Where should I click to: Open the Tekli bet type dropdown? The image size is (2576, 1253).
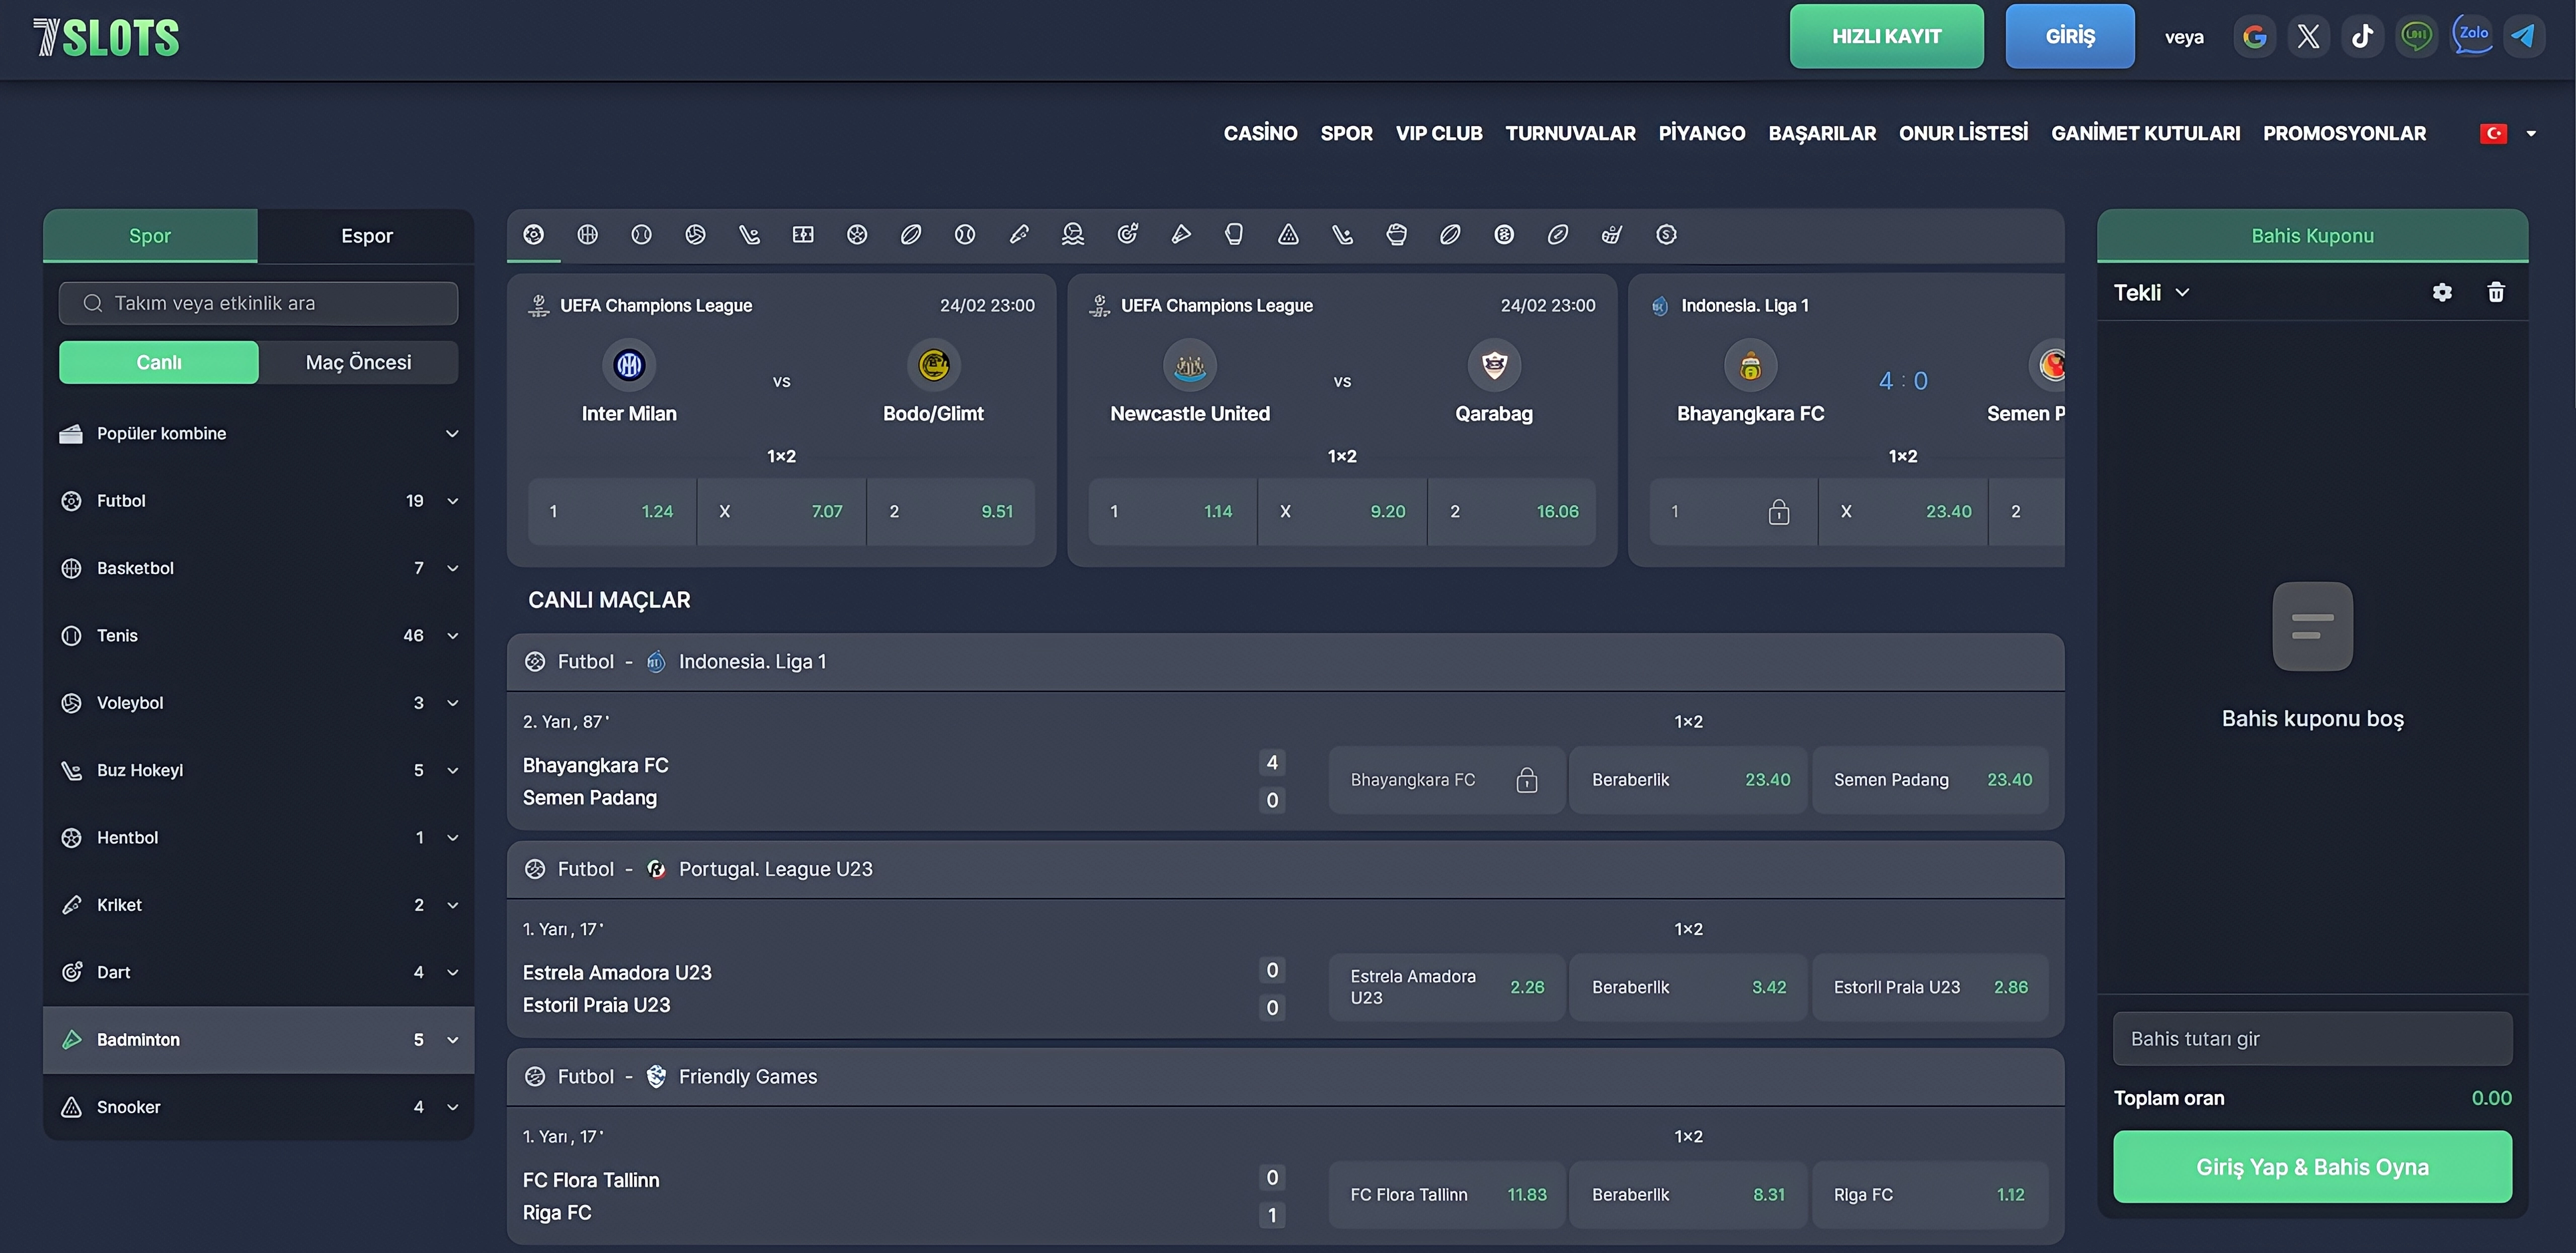2151,293
